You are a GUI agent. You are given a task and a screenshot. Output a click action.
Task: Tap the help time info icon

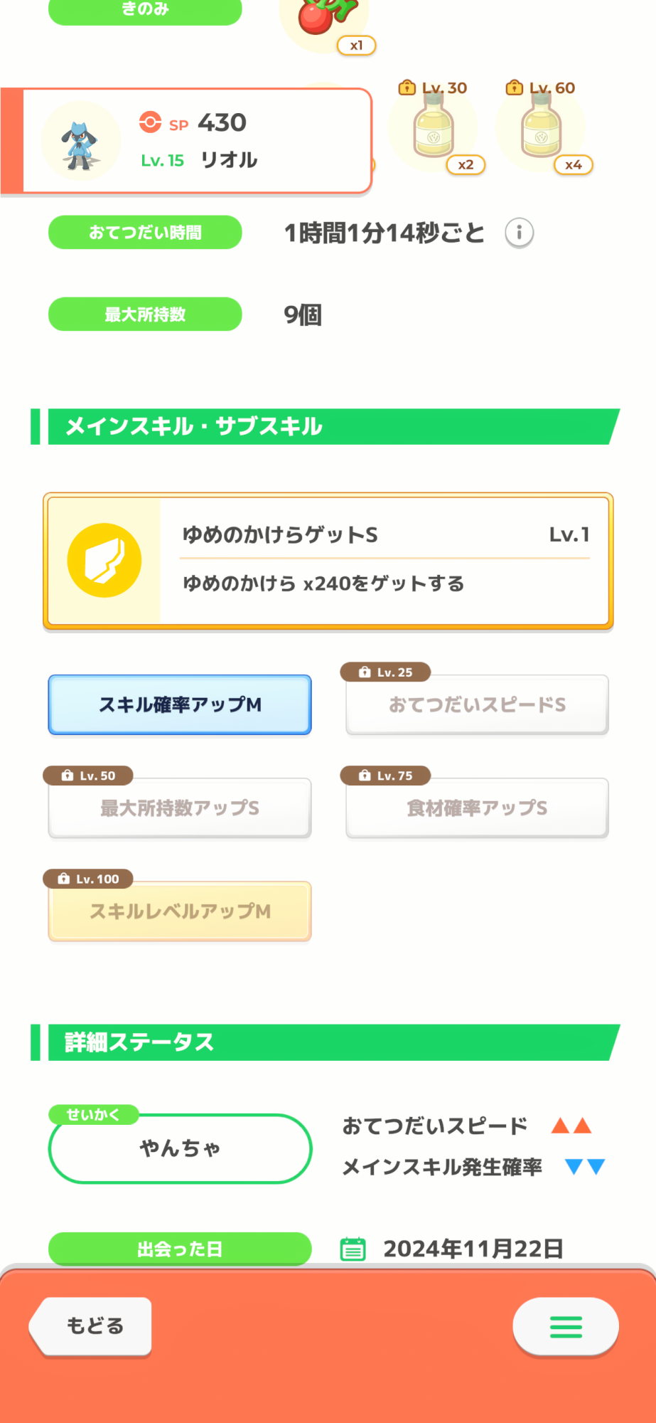tap(519, 233)
